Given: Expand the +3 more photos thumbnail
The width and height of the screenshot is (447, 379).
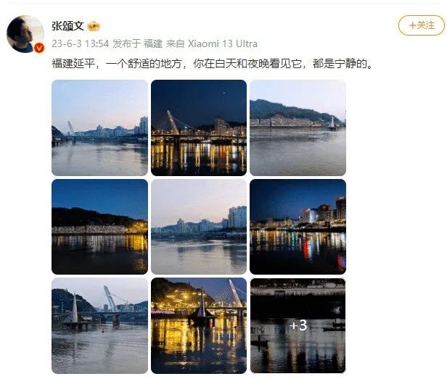Looking at the screenshot, I should pyautogui.click(x=298, y=326).
